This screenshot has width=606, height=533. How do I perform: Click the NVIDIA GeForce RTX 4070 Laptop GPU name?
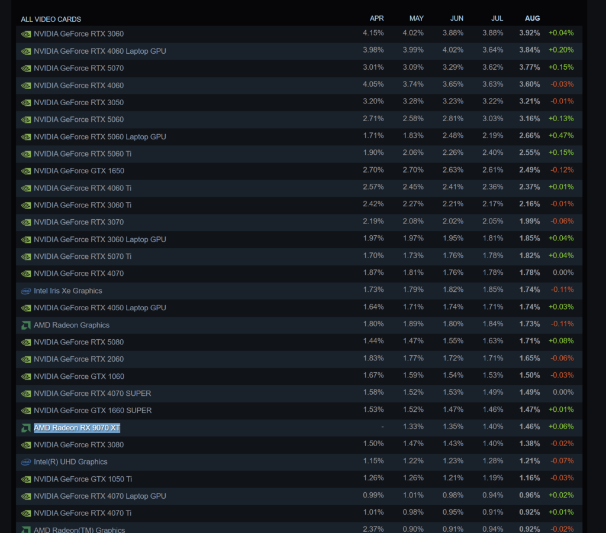click(x=100, y=496)
